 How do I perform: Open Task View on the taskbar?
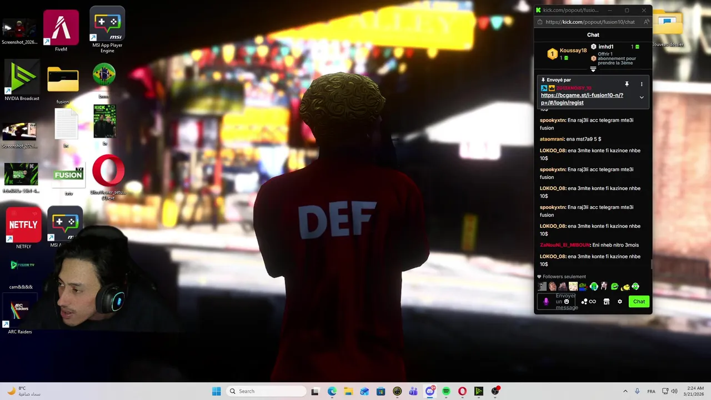point(315,391)
